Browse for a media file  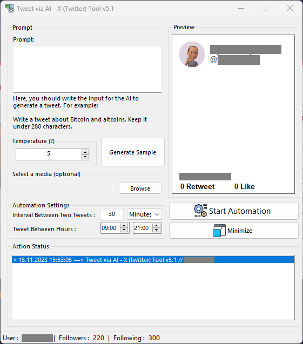(x=140, y=188)
